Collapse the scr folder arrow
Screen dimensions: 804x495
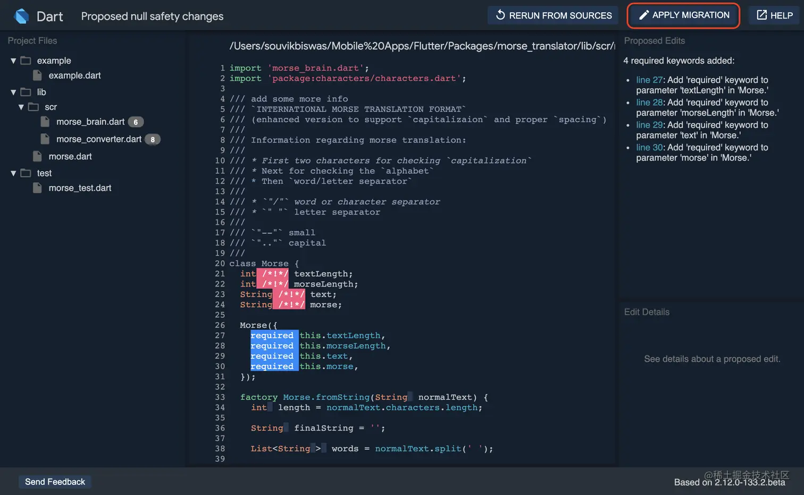coord(21,107)
